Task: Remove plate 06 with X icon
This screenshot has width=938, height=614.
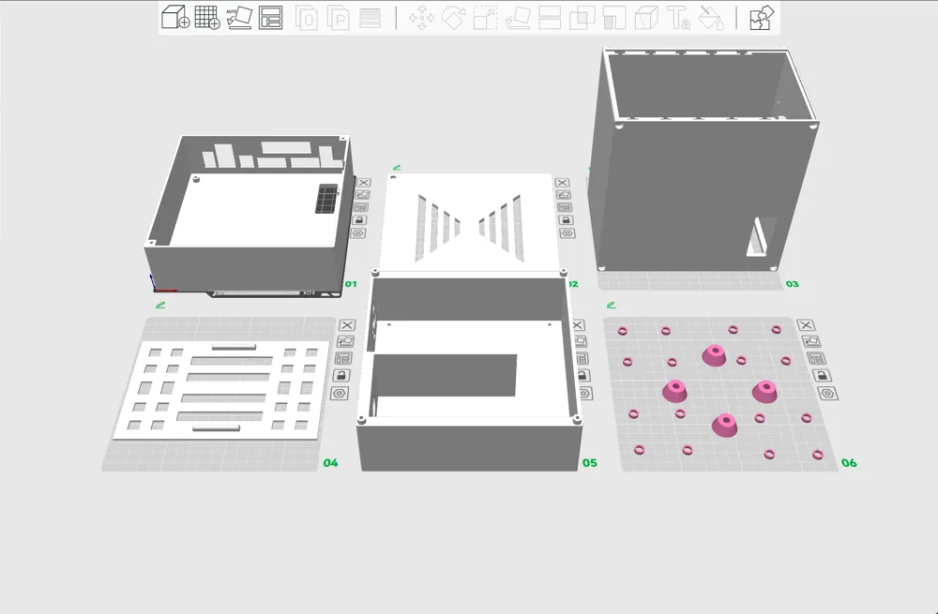Action: [x=806, y=324]
